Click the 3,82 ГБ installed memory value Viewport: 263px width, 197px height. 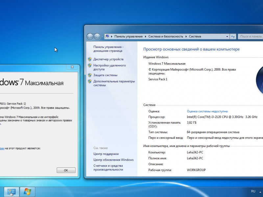(x=192, y=122)
